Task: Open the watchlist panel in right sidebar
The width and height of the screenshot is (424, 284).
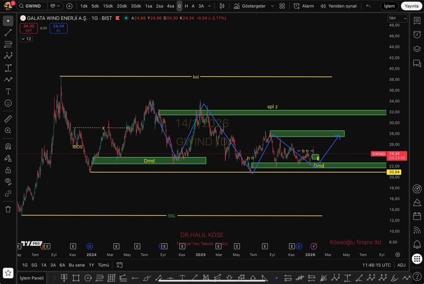Action: [417, 21]
